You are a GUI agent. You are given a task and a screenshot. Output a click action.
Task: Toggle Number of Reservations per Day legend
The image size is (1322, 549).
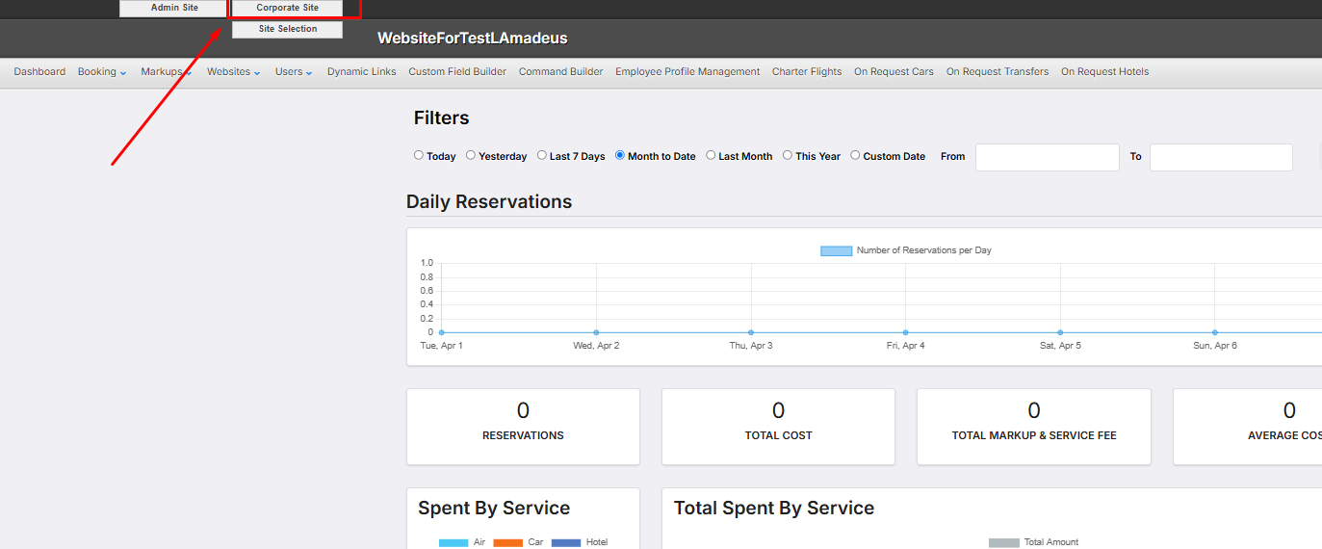coord(906,250)
